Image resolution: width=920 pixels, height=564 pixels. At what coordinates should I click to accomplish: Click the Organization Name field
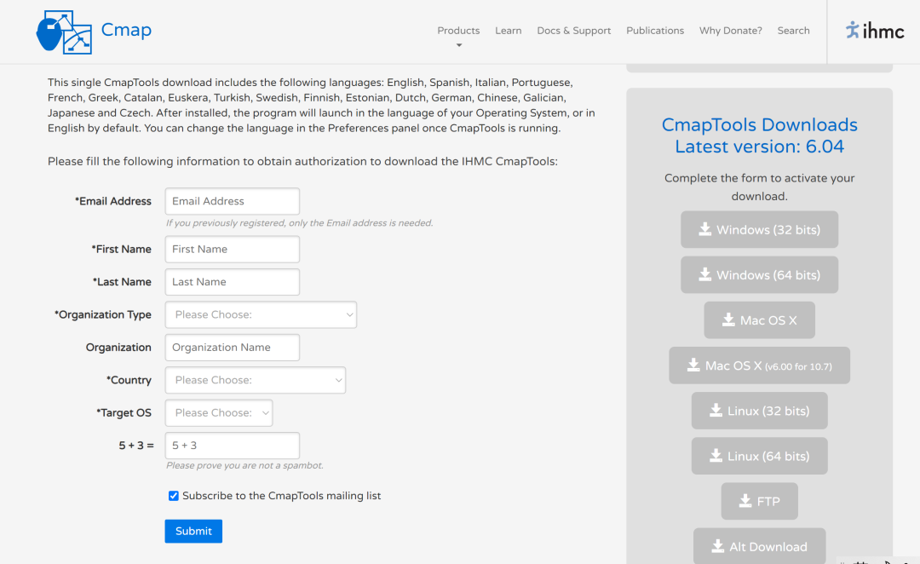[x=233, y=348]
